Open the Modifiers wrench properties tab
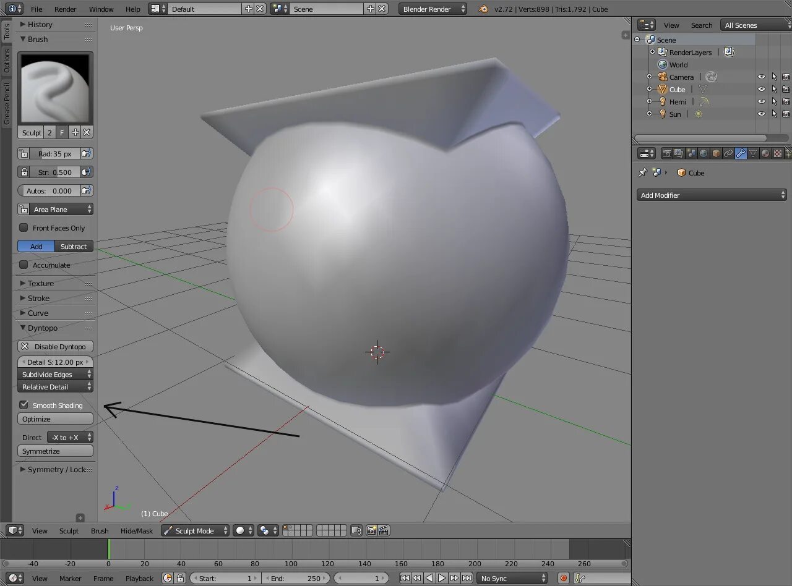 (741, 153)
